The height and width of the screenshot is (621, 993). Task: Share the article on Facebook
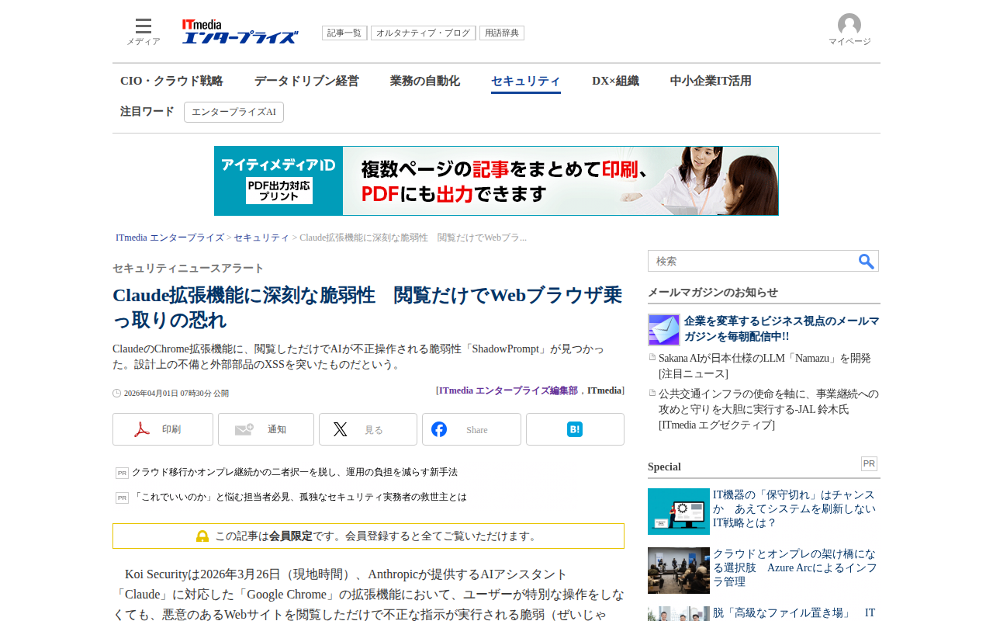[472, 429]
